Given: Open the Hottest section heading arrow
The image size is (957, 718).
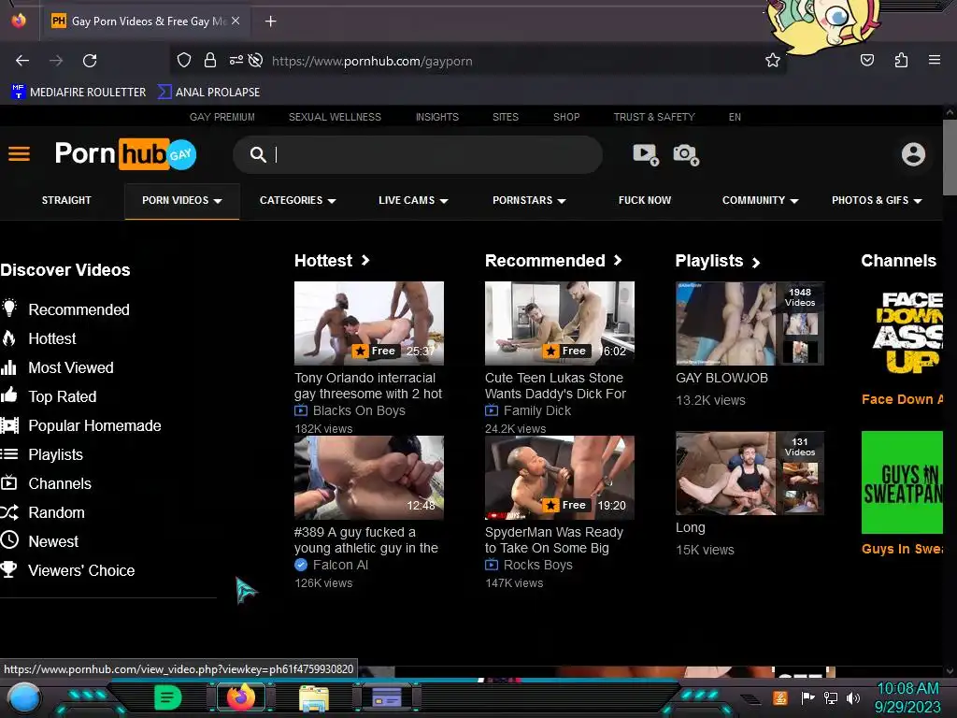Looking at the screenshot, I should [365, 260].
